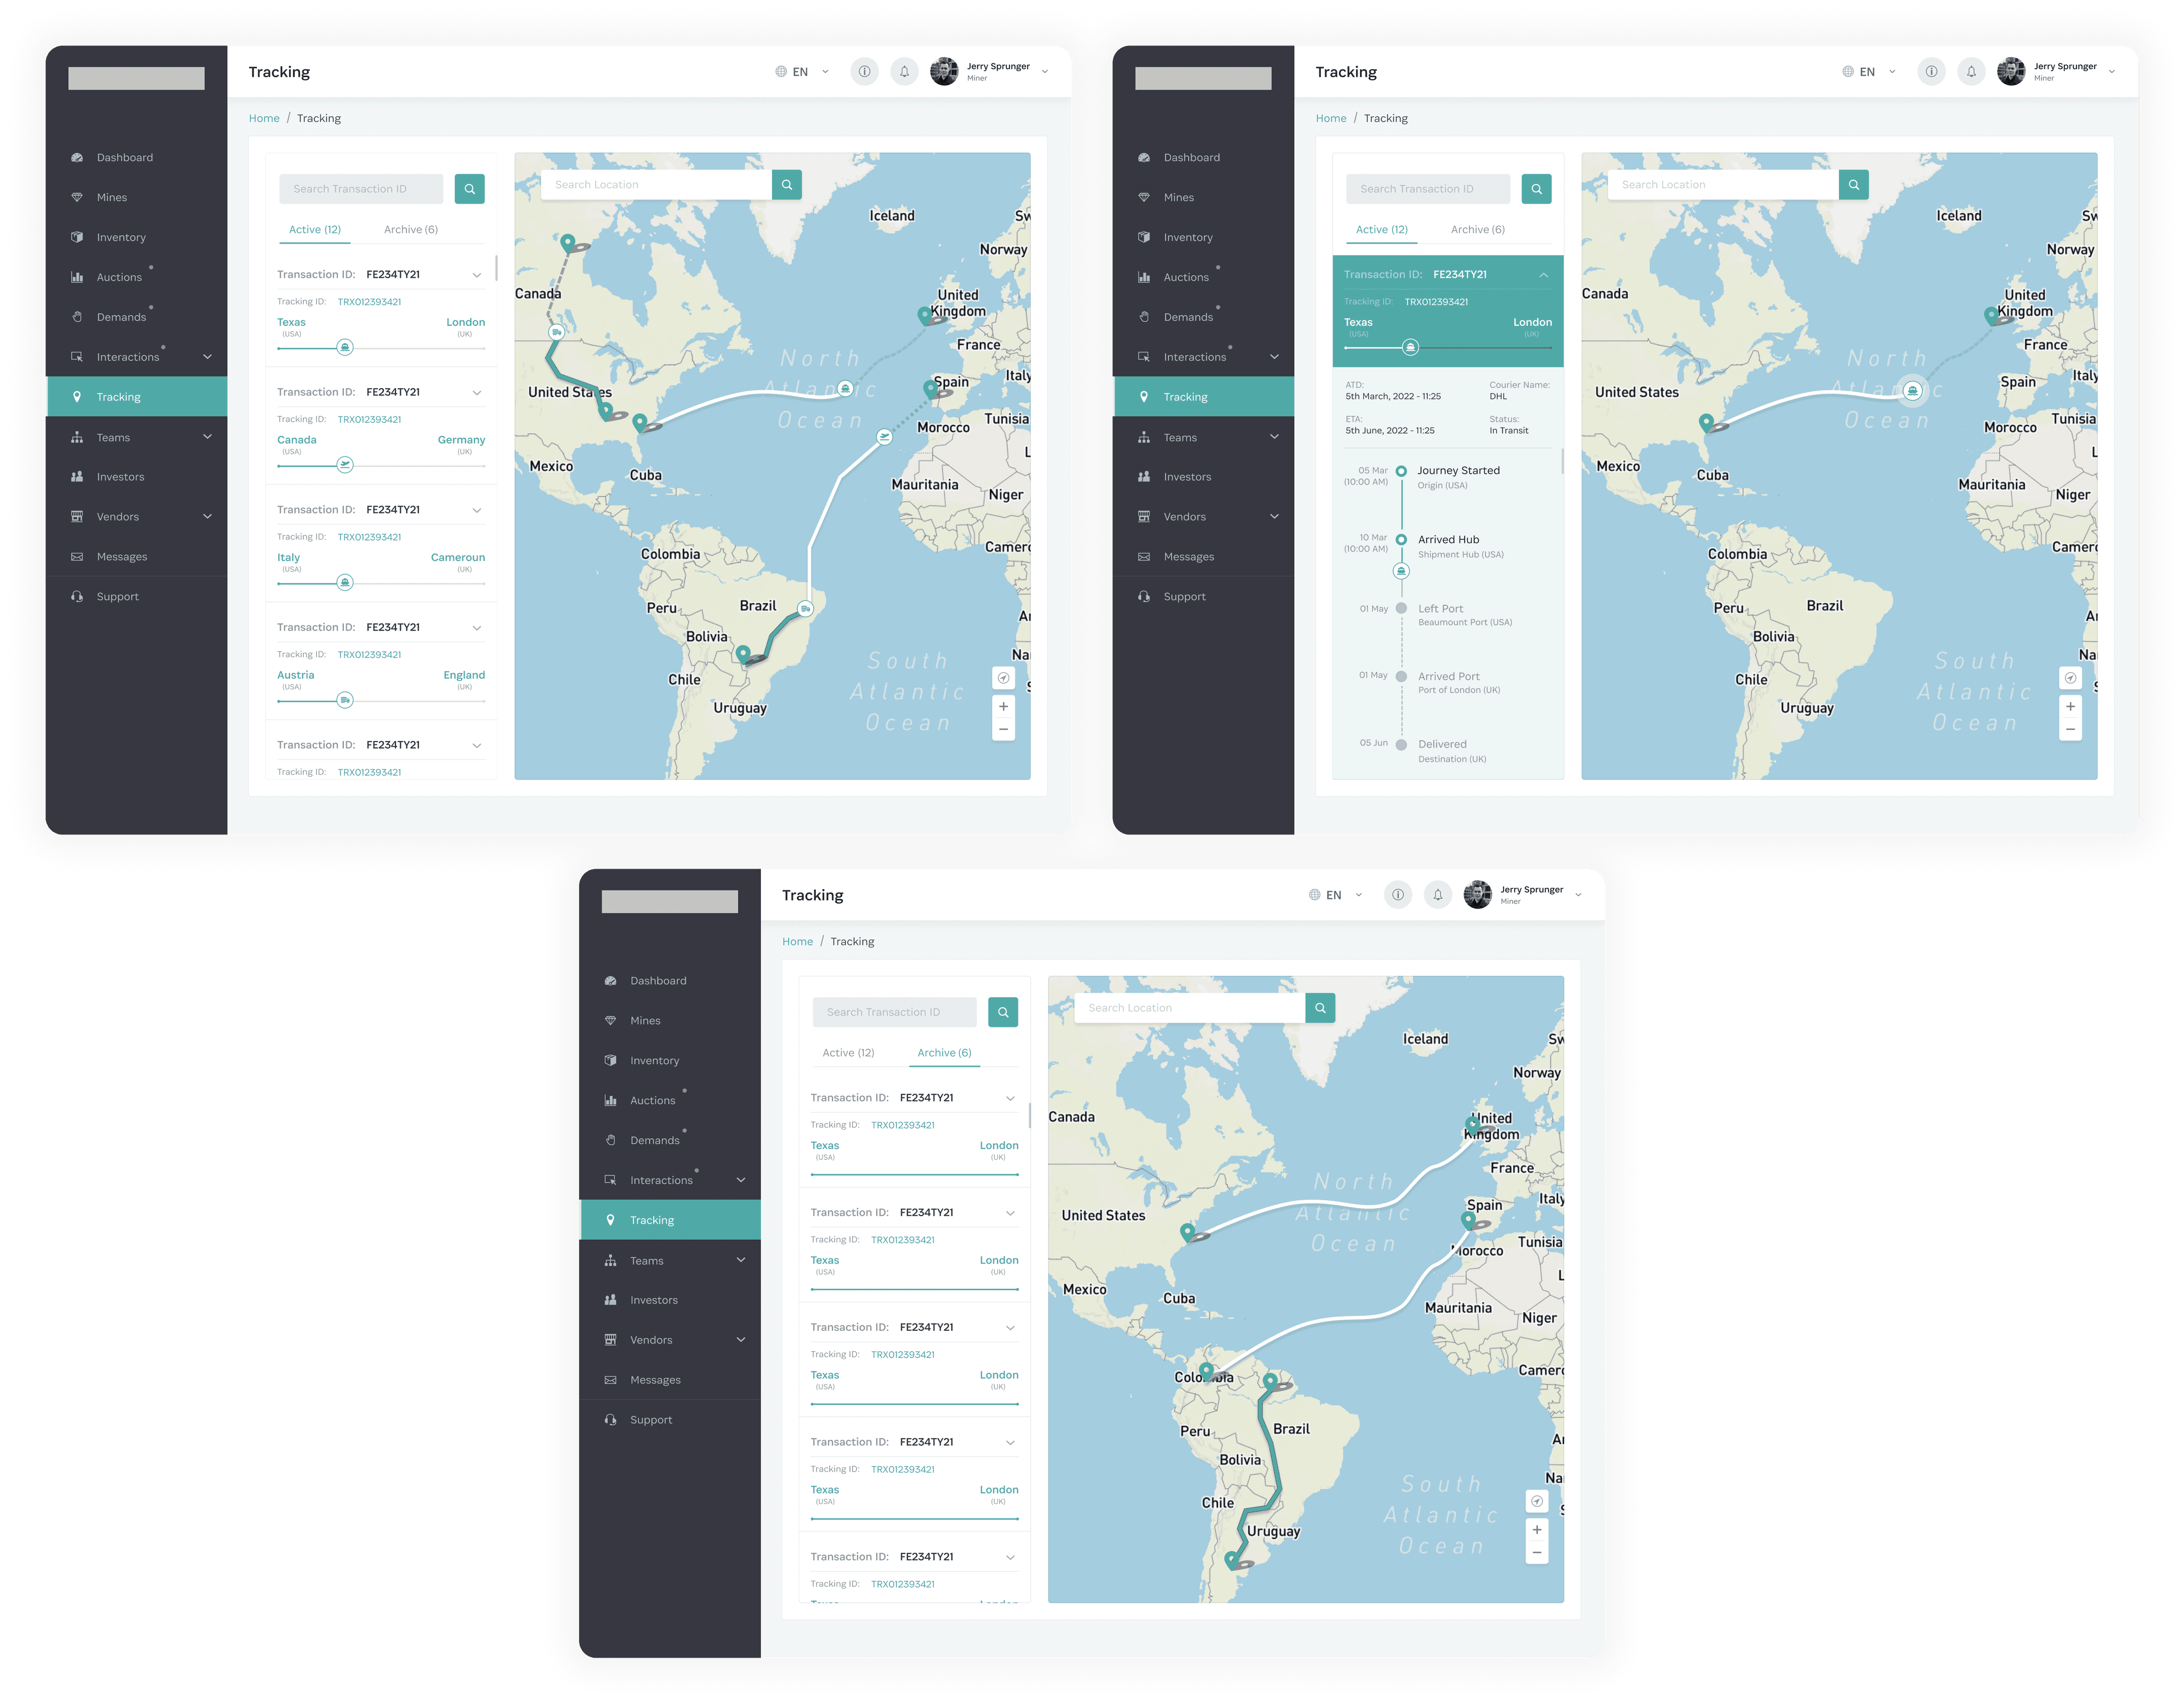This screenshot has height=1703, width=2184.
Task: Expand the Italy to Cameroun transaction
Action: click(x=477, y=510)
